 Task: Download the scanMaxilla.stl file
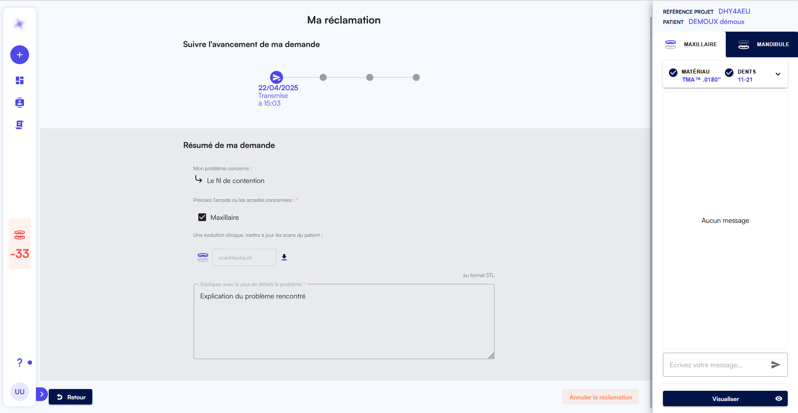click(284, 257)
